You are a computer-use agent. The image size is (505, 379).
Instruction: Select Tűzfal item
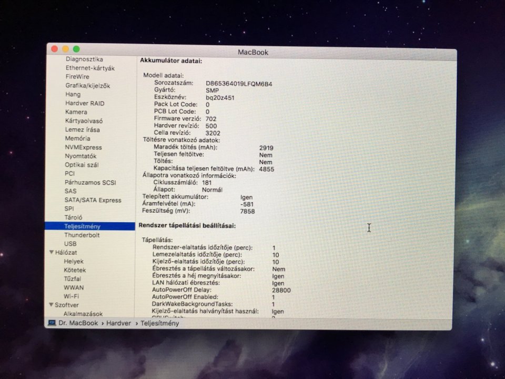pos(72,279)
